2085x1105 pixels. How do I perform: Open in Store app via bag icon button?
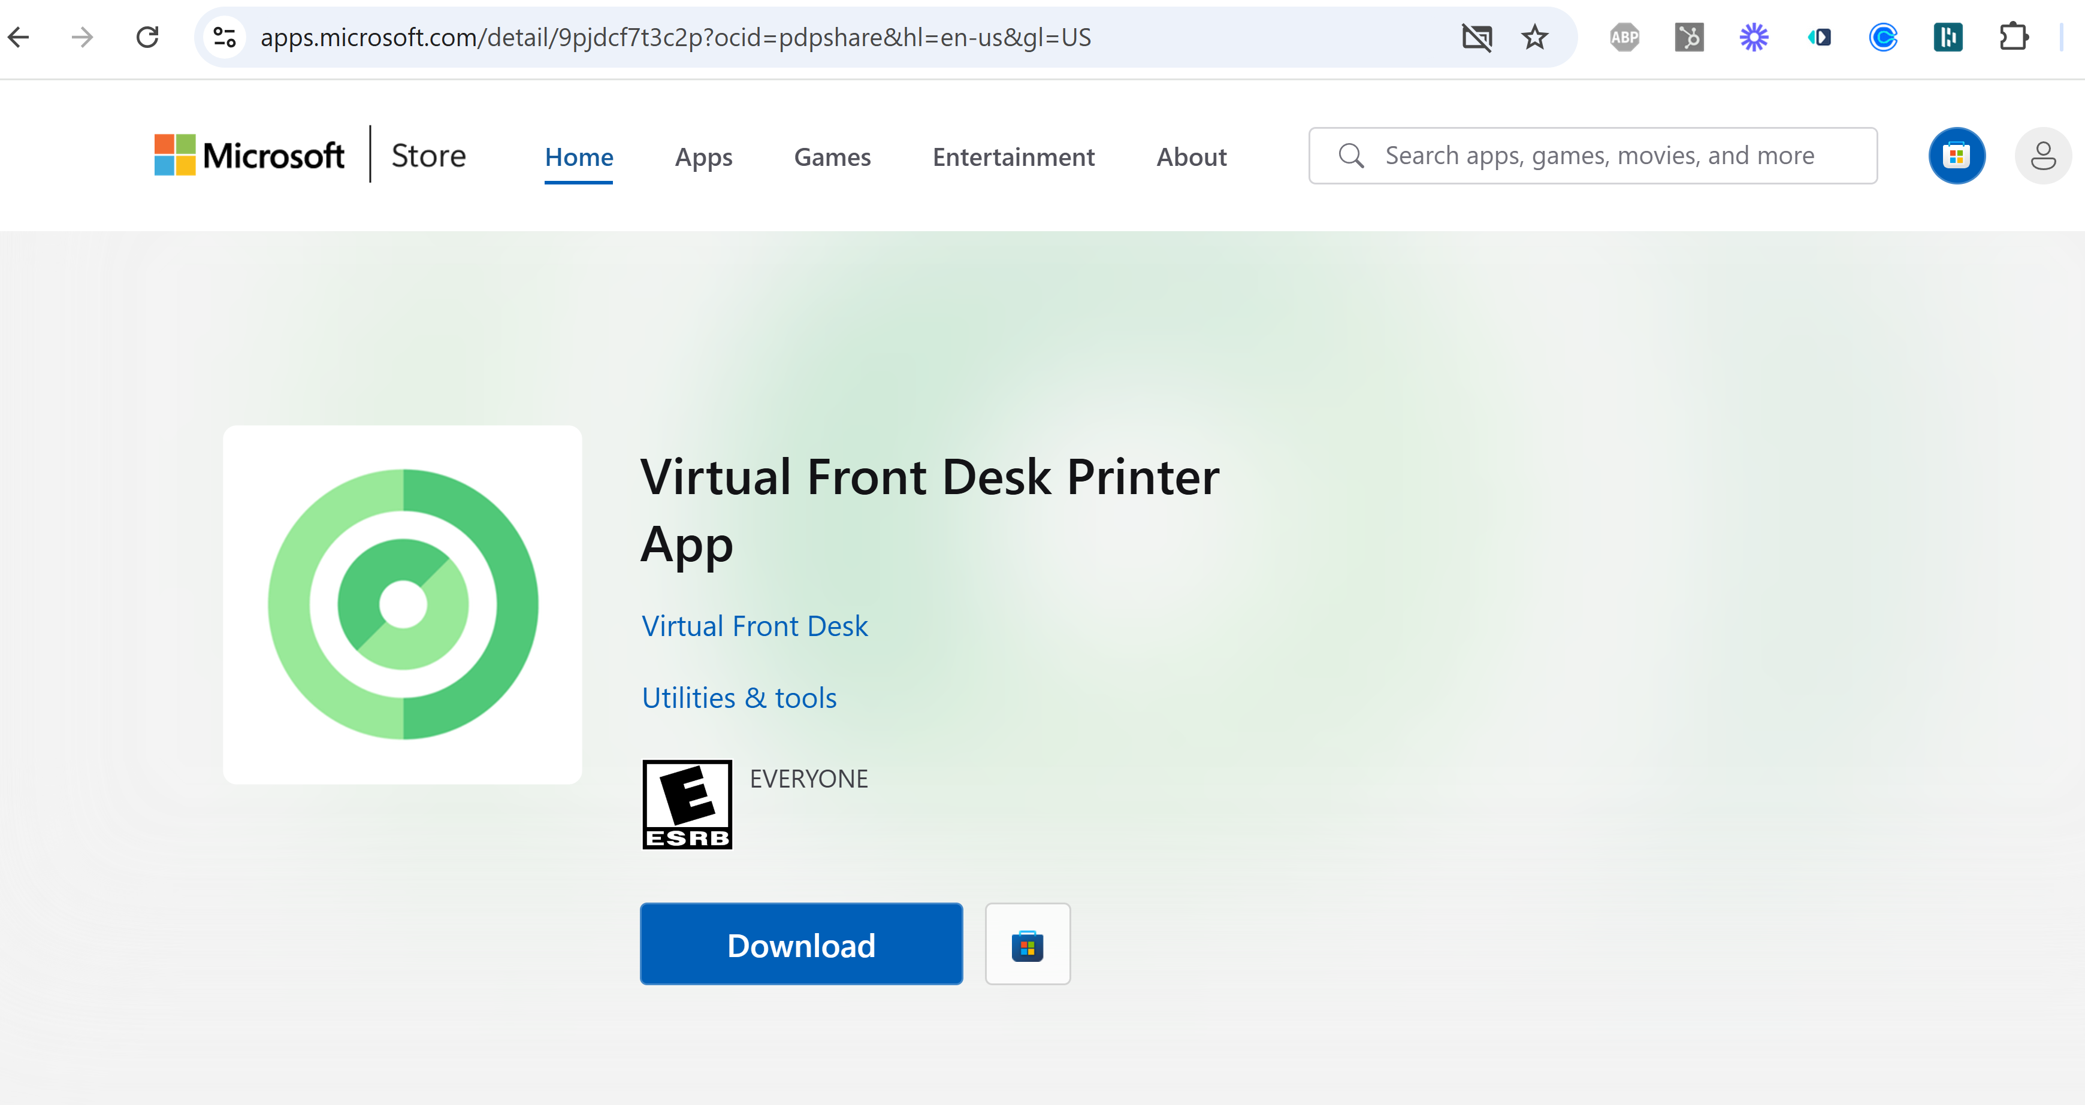click(1028, 944)
